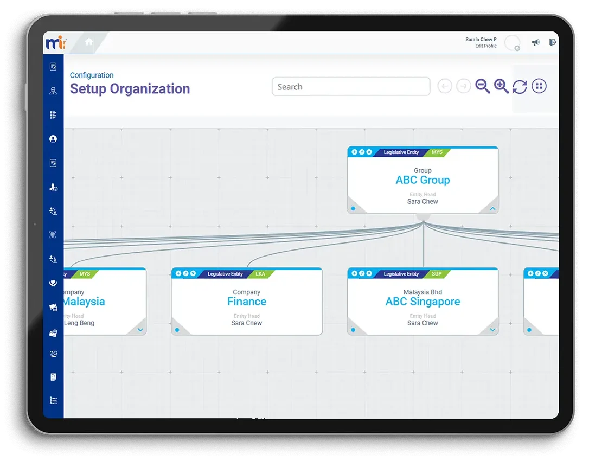The width and height of the screenshot is (589, 461).
Task: Add a child entity under ABC Group
Action: (355, 152)
